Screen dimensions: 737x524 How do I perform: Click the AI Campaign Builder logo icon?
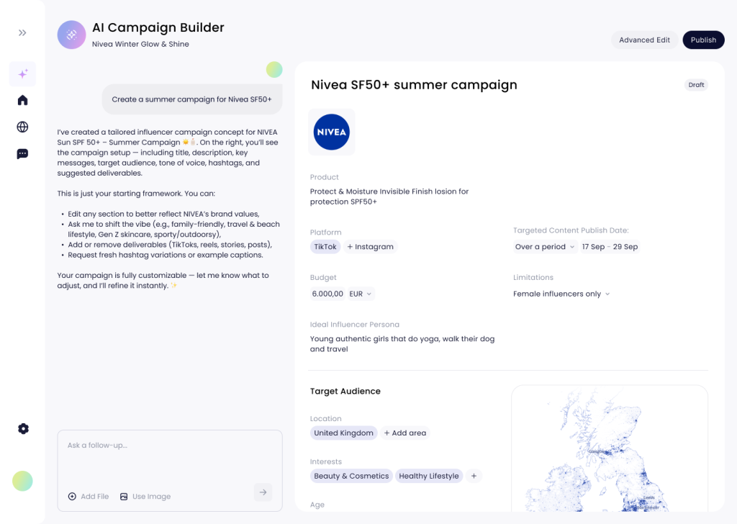pyautogui.click(x=72, y=35)
